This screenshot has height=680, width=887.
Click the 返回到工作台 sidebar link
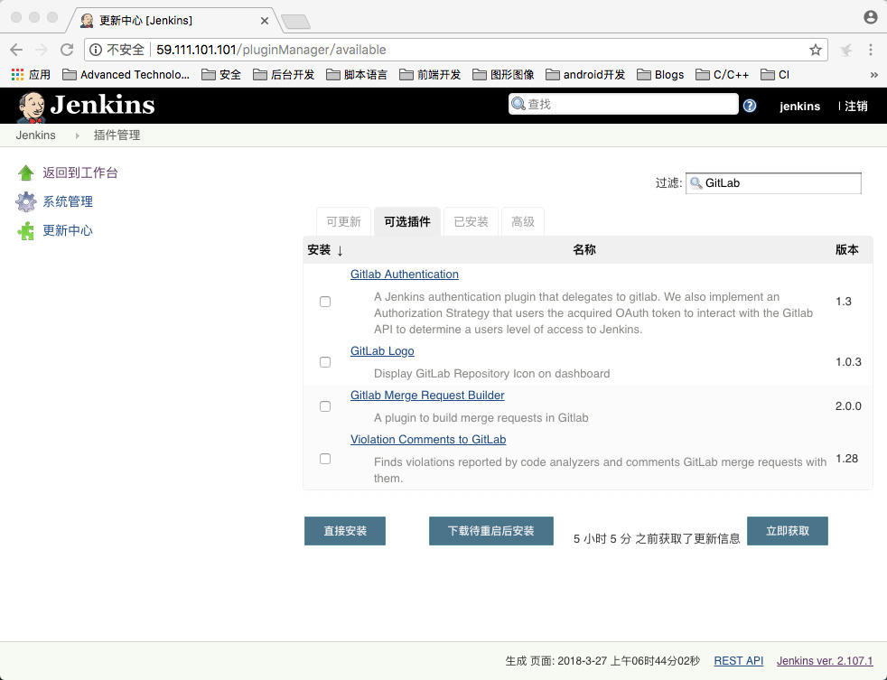pyautogui.click(x=80, y=172)
